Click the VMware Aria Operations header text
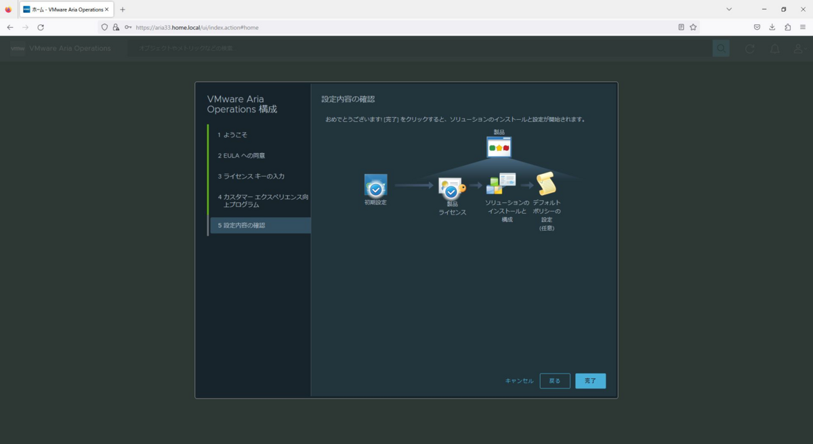813x444 pixels. pyautogui.click(x=70, y=49)
